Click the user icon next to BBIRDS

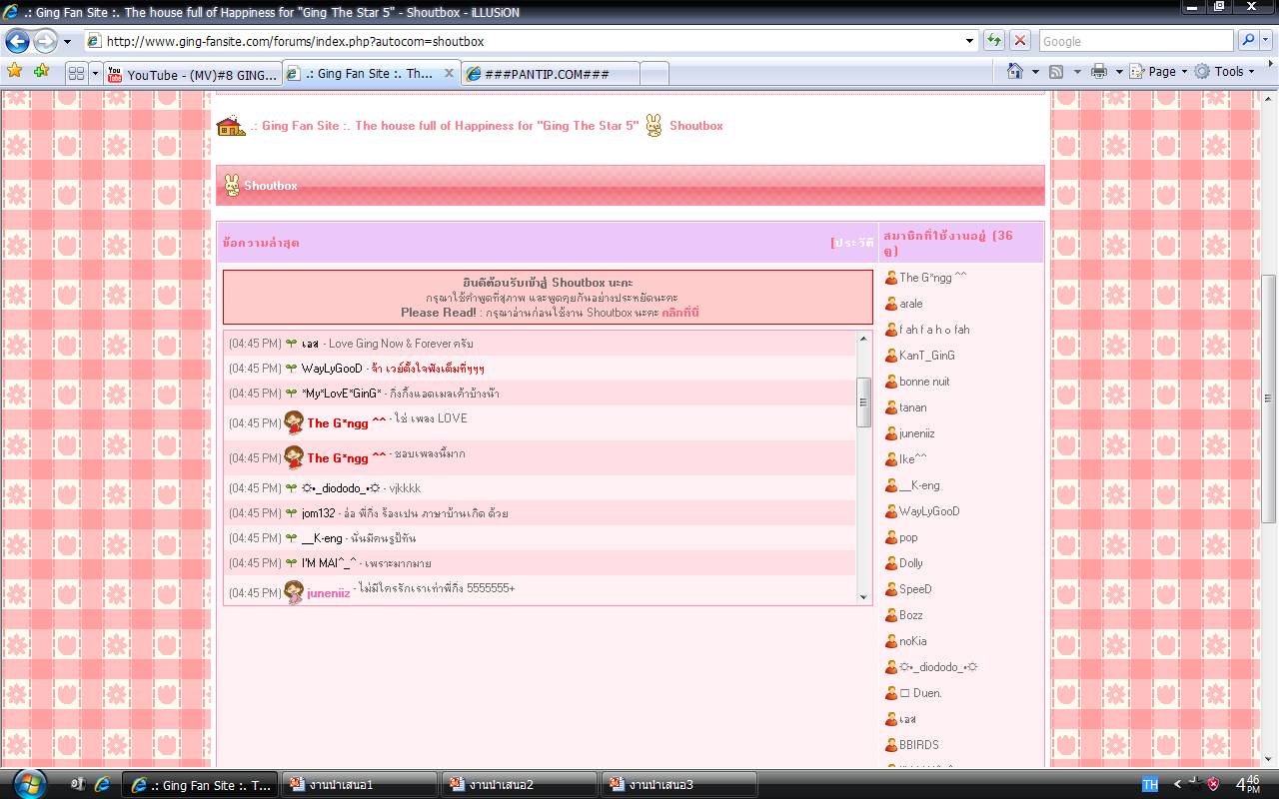pos(891,745)
